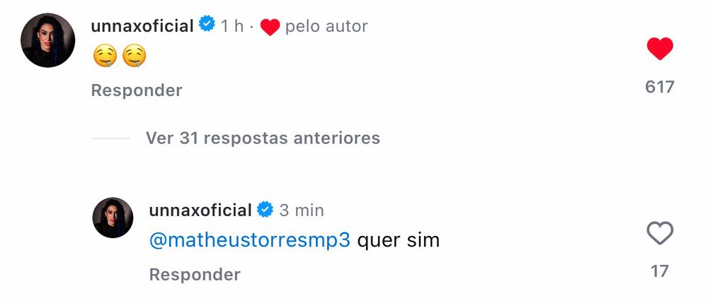
Task: Open the reply's small profile picture
Action: pyautogui.click(x=113, y=218)
